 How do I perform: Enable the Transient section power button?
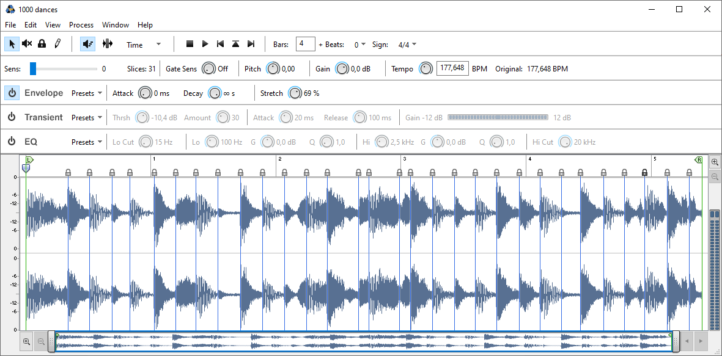pyautogui.click(x=12, y=117)
